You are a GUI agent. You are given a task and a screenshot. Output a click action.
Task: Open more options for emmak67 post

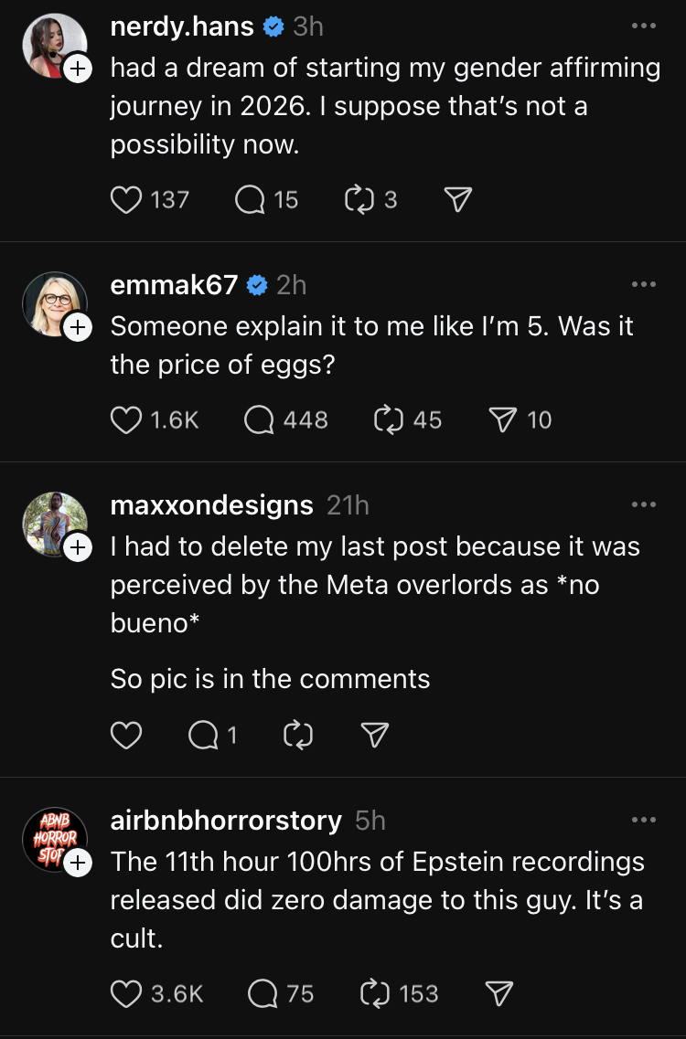[644, 284]
